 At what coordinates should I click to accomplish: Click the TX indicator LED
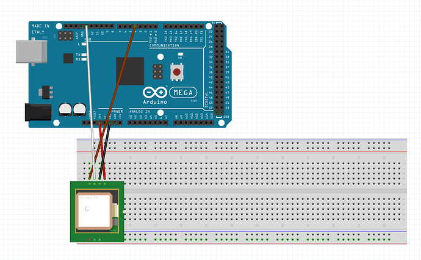pos(84,55)
